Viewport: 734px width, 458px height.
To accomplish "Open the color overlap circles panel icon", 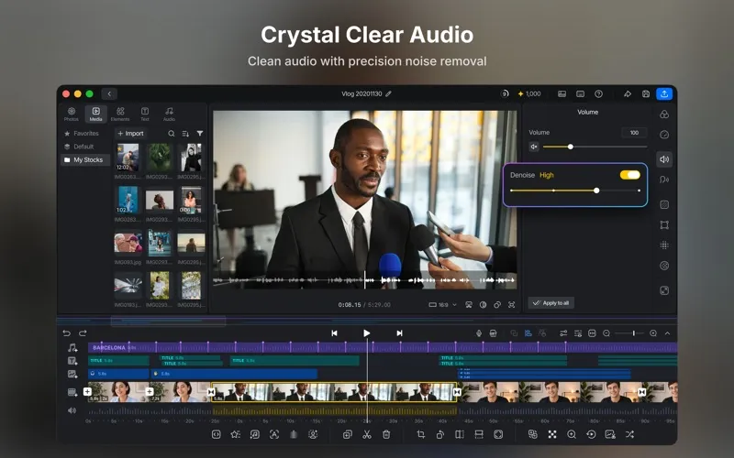I will [663, 114].
